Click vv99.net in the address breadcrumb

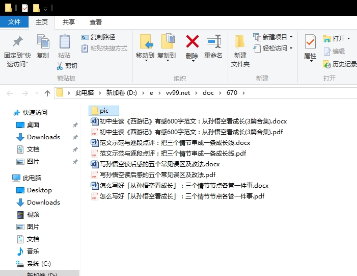pos(178,93)
